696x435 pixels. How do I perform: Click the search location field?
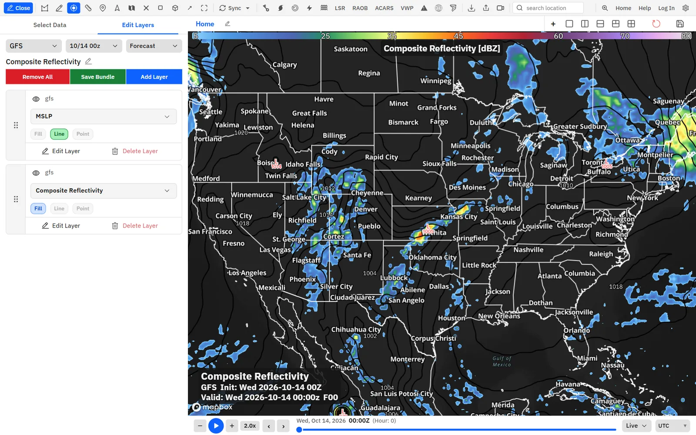[x=548, y=8]
